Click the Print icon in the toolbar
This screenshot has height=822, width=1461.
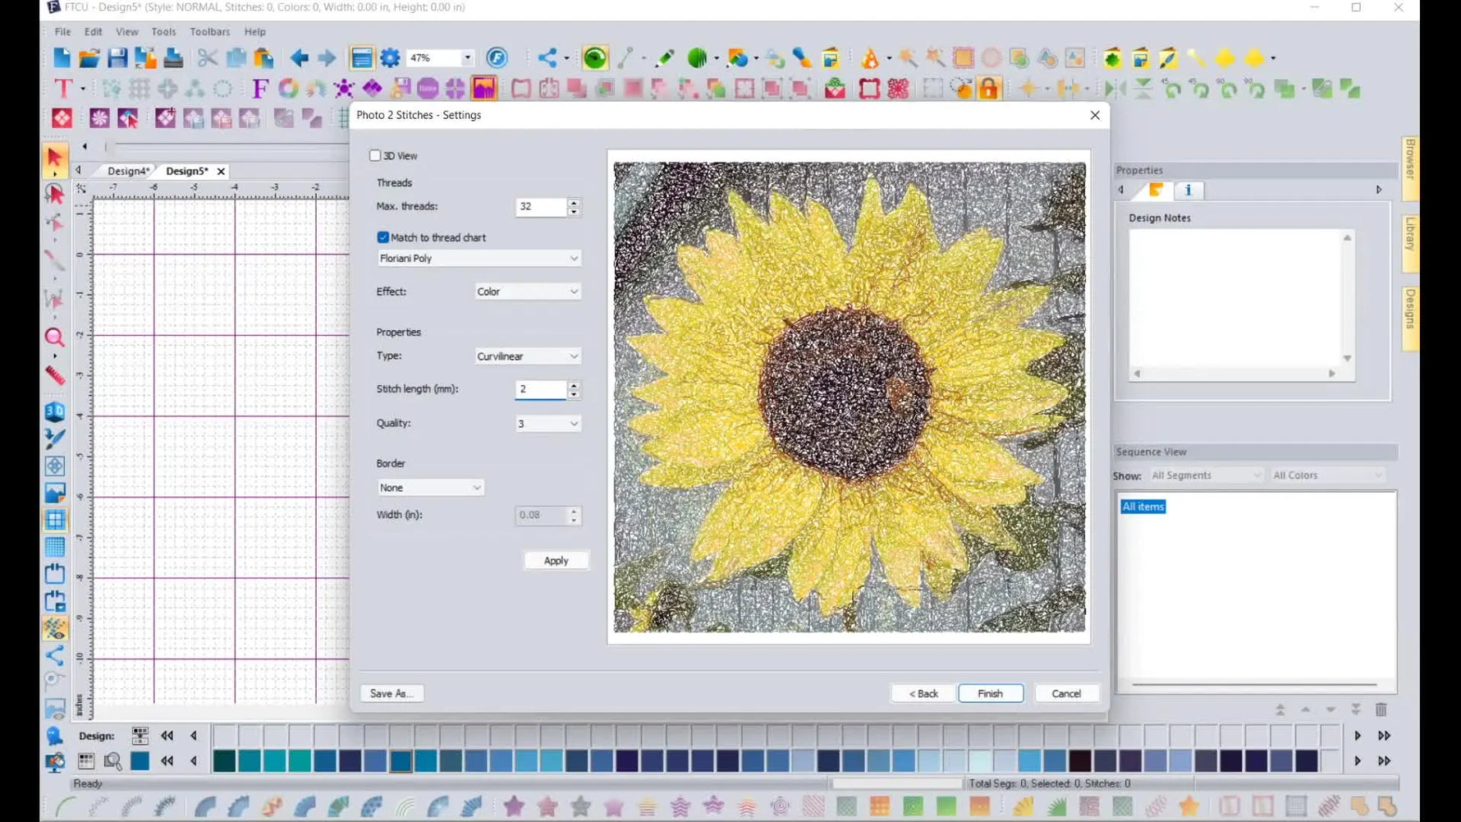(173, 57)
